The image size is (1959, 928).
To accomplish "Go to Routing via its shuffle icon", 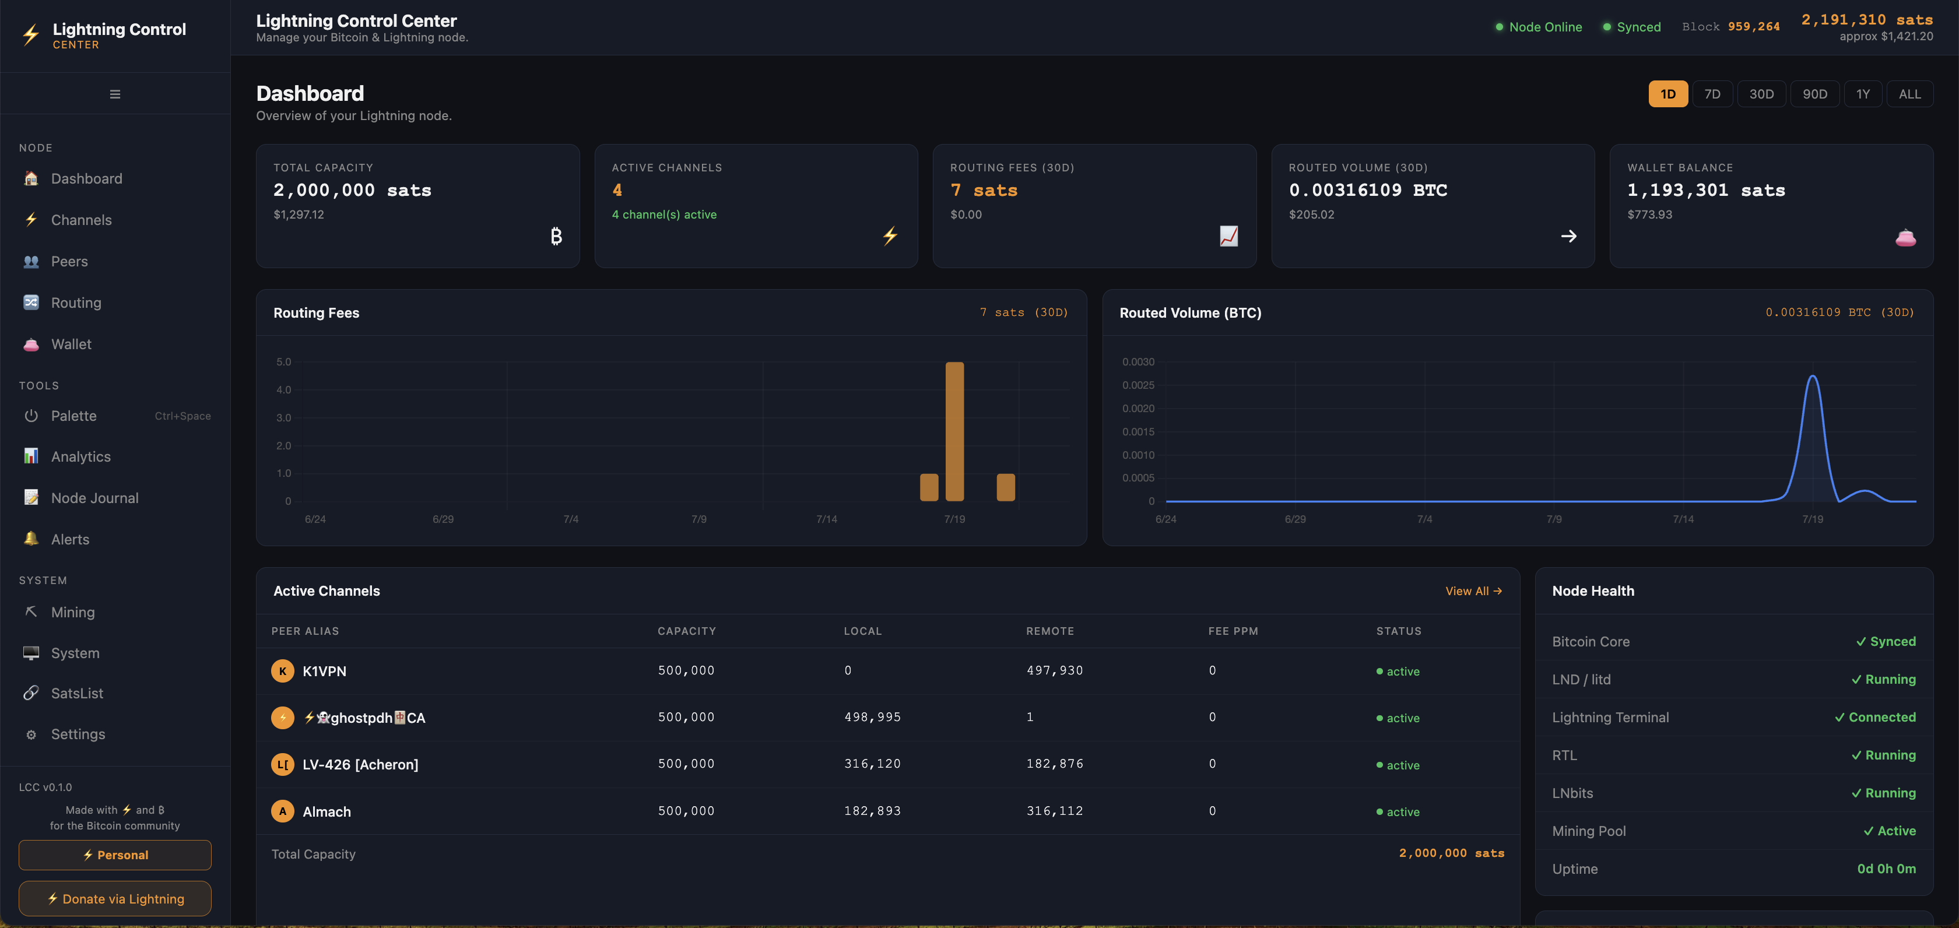I will [31, 303].
